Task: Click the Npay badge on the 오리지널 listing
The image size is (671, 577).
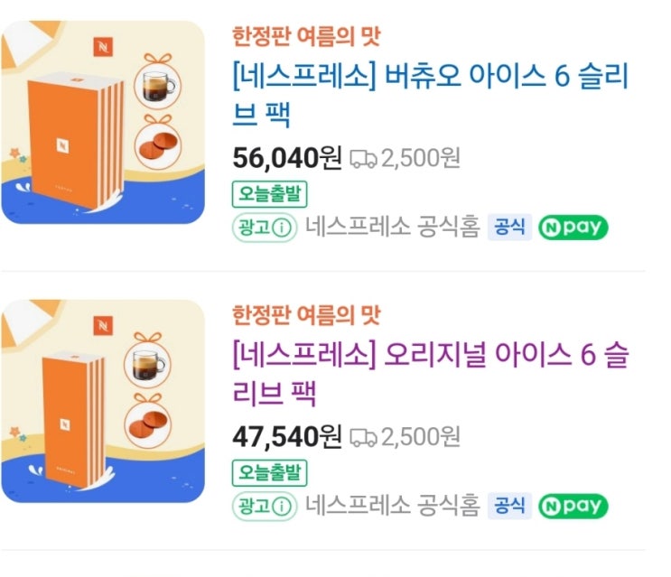Action: point(573,506)
